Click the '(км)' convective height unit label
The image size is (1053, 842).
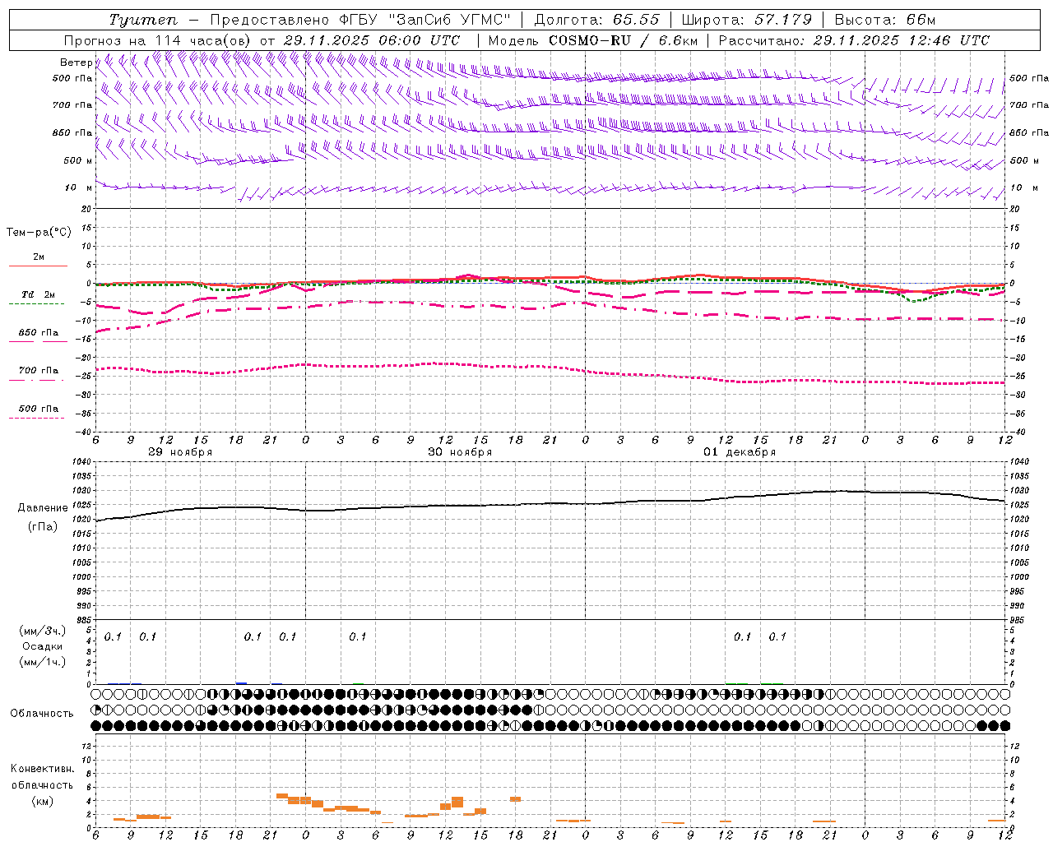tap(43, 801)
